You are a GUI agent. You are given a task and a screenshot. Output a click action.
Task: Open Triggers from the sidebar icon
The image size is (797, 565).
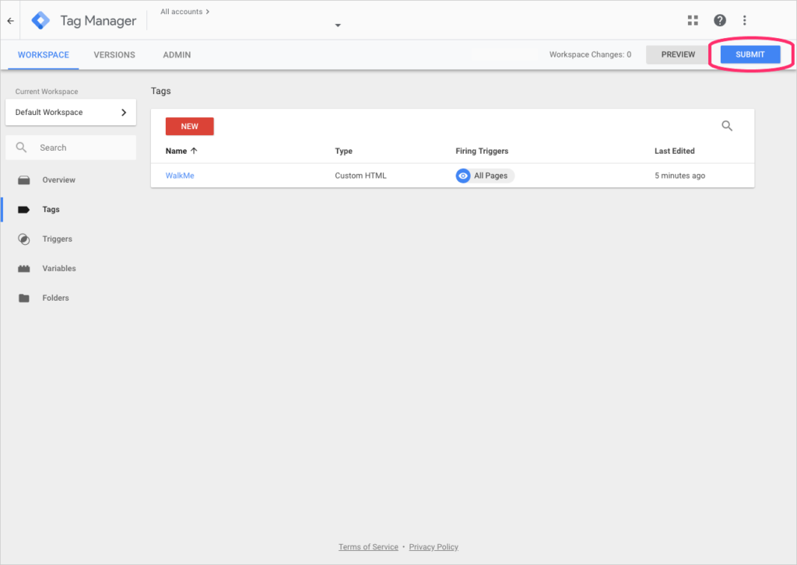(x=24, y=239)
